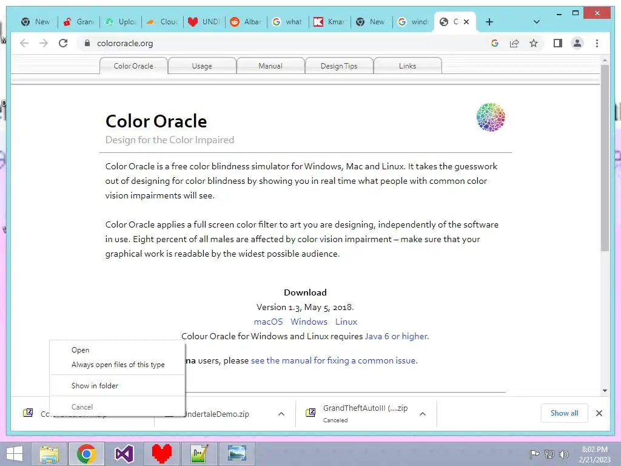Click the UndertaleDemo.zip download item

(218, 414)
